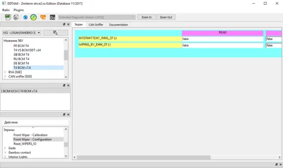283x168 pixels.
Task: Click the green circular auto-refresh icon
Action: click(34, 17)
